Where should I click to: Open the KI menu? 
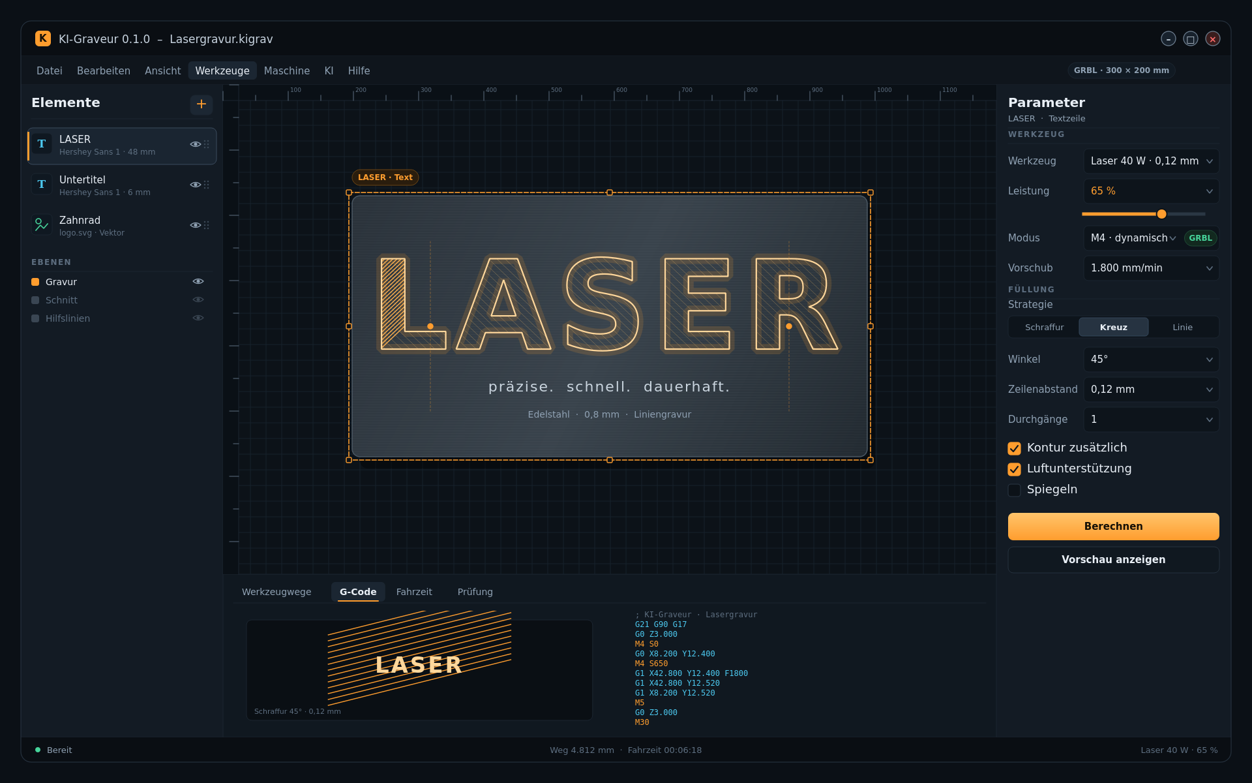(329, 71)
